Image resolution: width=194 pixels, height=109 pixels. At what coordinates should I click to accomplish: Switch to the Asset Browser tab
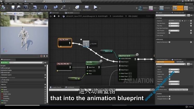click(176, 60)
